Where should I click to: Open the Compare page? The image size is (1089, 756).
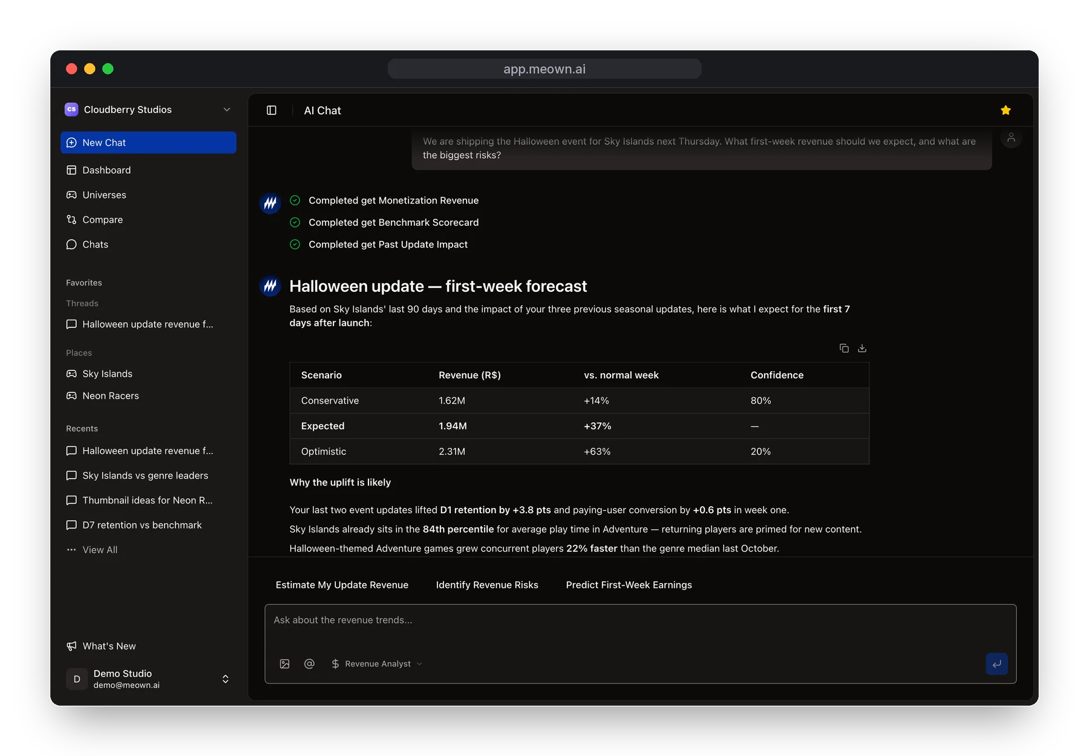pos(148,220)
